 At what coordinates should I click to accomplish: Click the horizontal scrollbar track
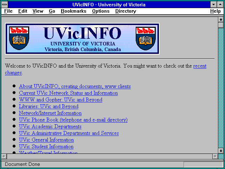click(x=110, y=156)
